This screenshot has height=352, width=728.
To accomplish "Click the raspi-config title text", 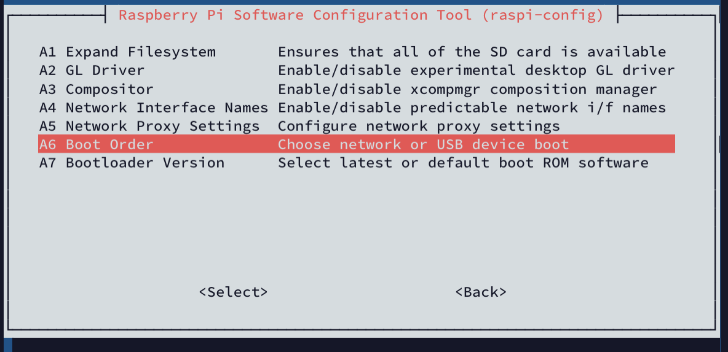I will (x=361, y=15).
